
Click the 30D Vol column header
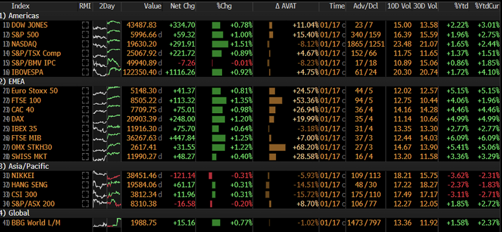tap(426, 6)
